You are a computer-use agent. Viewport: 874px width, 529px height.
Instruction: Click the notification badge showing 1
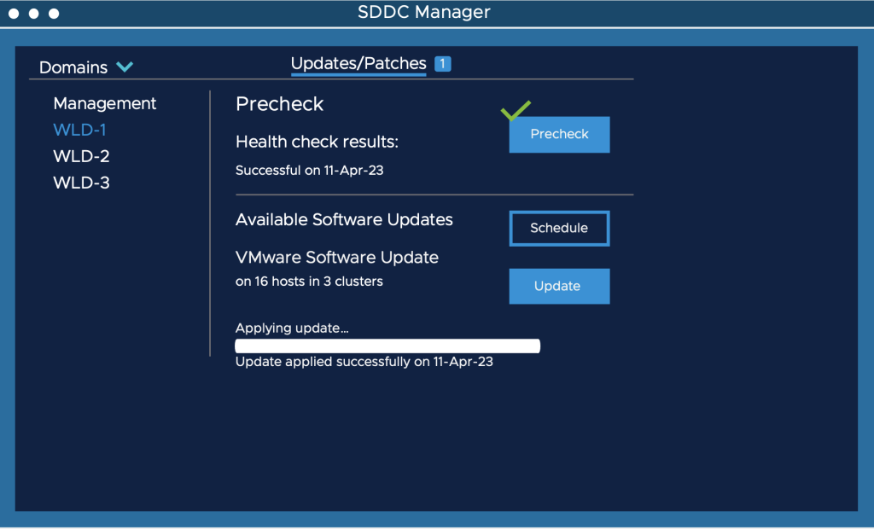tap(443, 63)
